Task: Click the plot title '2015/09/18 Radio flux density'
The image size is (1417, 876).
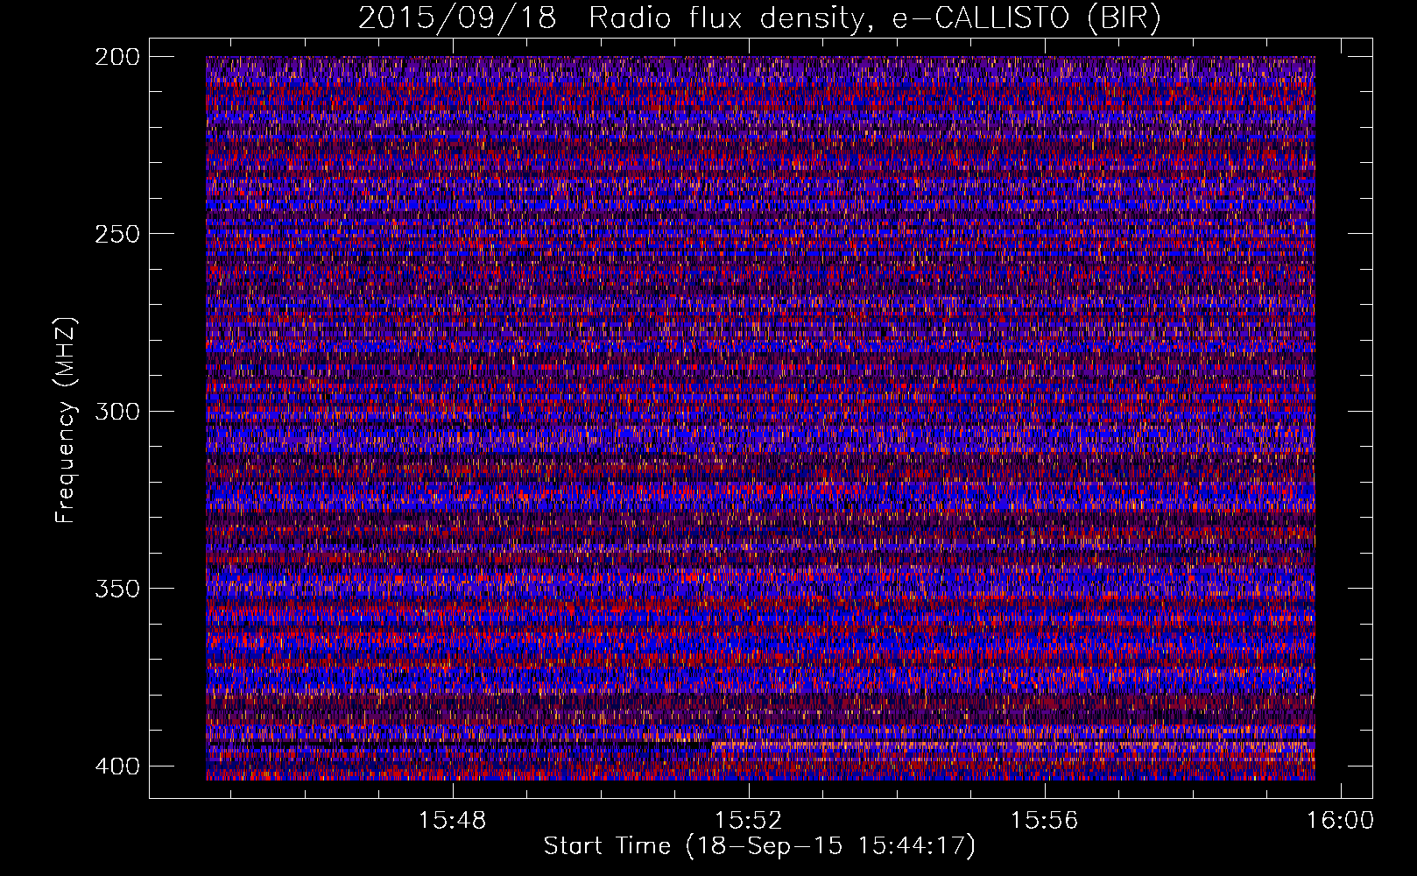Action: (759, 18)
